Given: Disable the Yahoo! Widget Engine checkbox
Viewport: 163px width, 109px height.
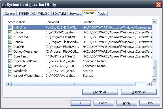Looking at the screenshot, I should 10,76.
